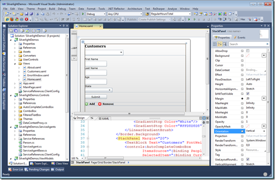Click the First Name text box
This screenshot has height=180, width=275.
pyautogui.click(x=96, y=64)
